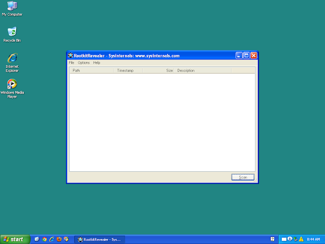Screen dimensions: 325x244
Task: Select the My Computer desktop icon
Action: pyautogui.click(x=12, y=9)
